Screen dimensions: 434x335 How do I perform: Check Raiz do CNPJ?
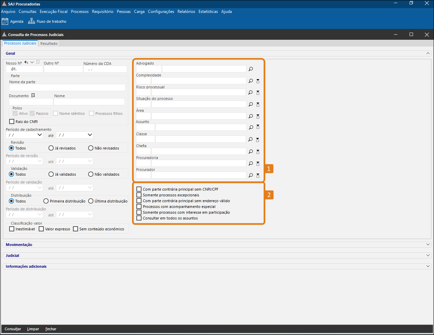point(12,122)
